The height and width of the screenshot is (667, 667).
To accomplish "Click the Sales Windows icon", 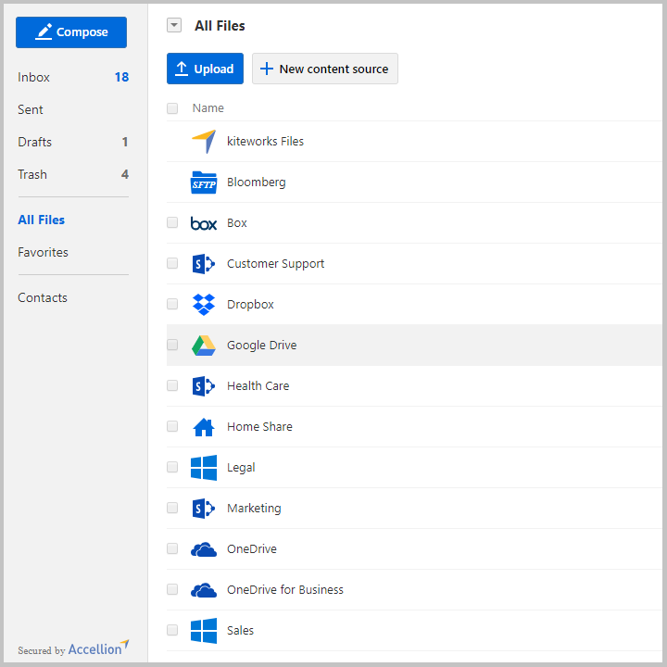I will [x=204, y=631].
